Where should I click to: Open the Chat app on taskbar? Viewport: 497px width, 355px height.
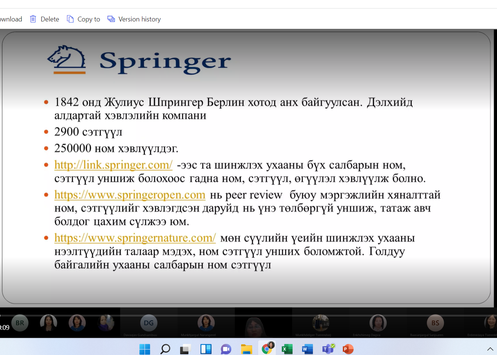(226, 349)
